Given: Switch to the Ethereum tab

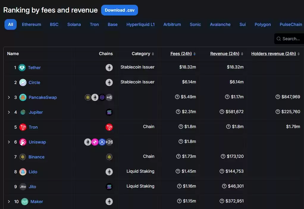Looking at the screenshot, I should point(32,24).
